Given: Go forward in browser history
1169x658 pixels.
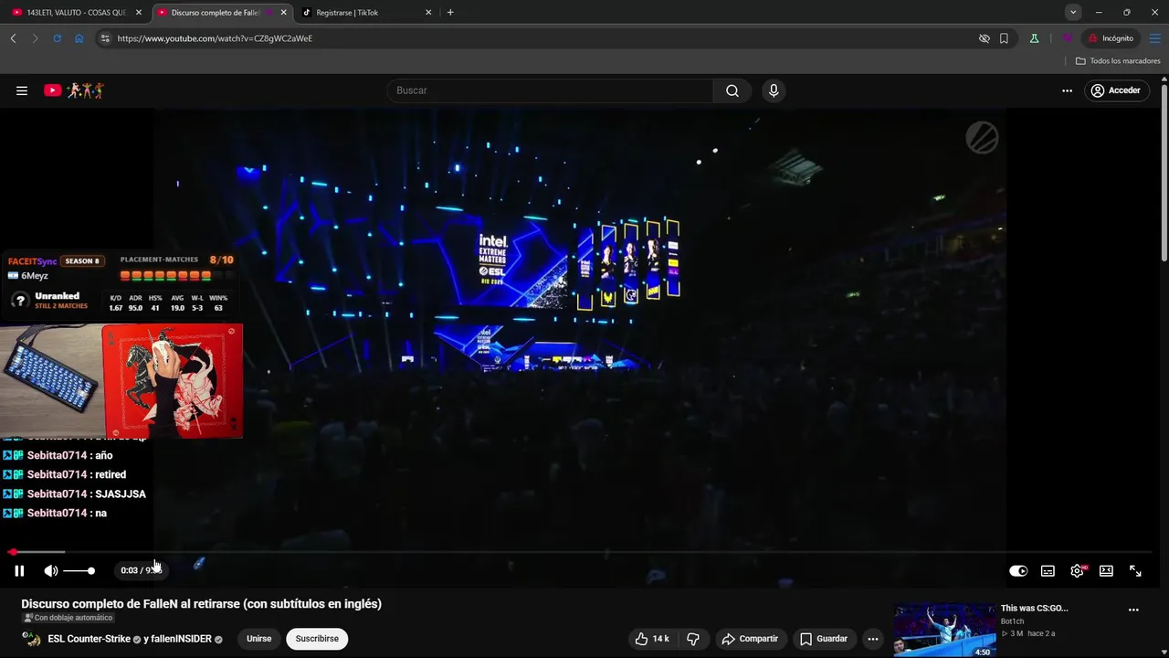Looking at the screenshot, I should (35, 38).
